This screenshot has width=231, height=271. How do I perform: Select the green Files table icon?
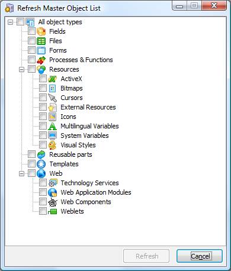pos(41,41)
